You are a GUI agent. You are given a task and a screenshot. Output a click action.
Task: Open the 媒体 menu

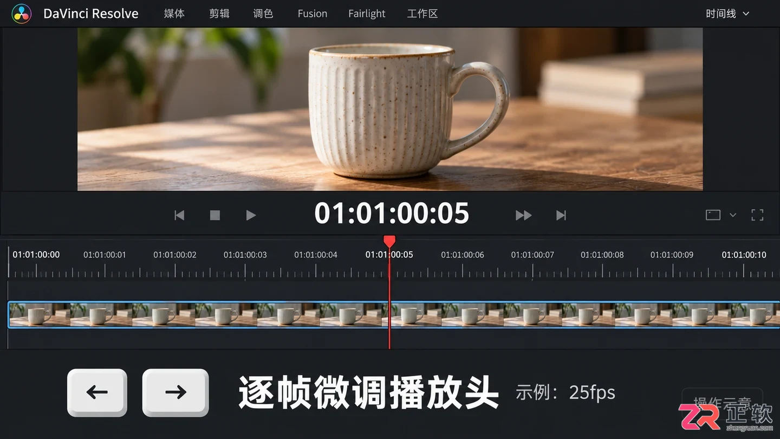[x=174, y=14]
